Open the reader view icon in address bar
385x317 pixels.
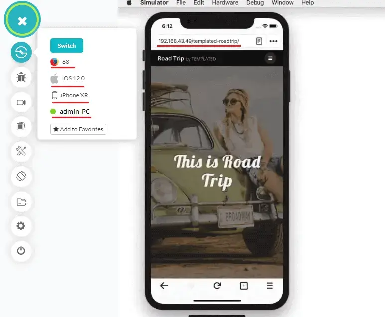click(259, 41)
